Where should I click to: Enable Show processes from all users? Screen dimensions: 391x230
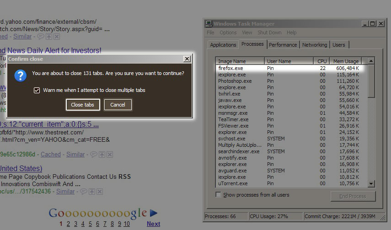(x=219, y=195)
